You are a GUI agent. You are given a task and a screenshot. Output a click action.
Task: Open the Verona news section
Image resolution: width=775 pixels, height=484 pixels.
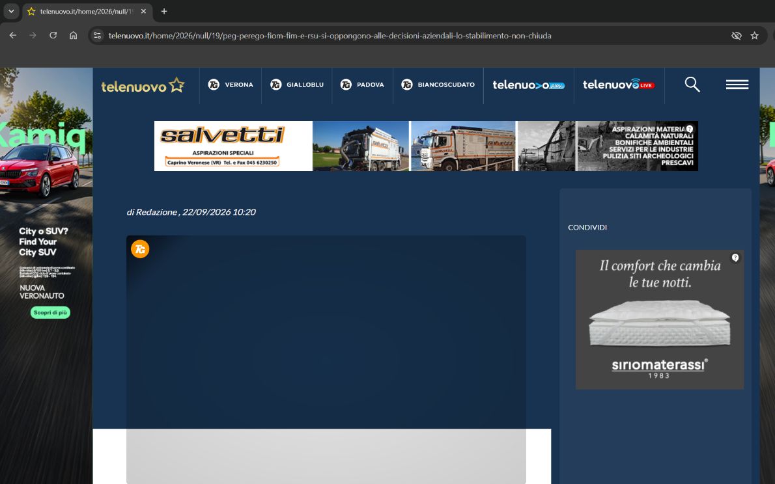pos(231,85)
